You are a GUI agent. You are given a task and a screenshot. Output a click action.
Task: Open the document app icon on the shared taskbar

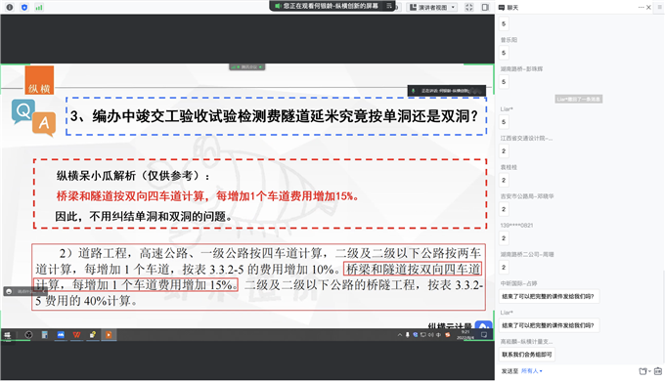tap(45, 335)
